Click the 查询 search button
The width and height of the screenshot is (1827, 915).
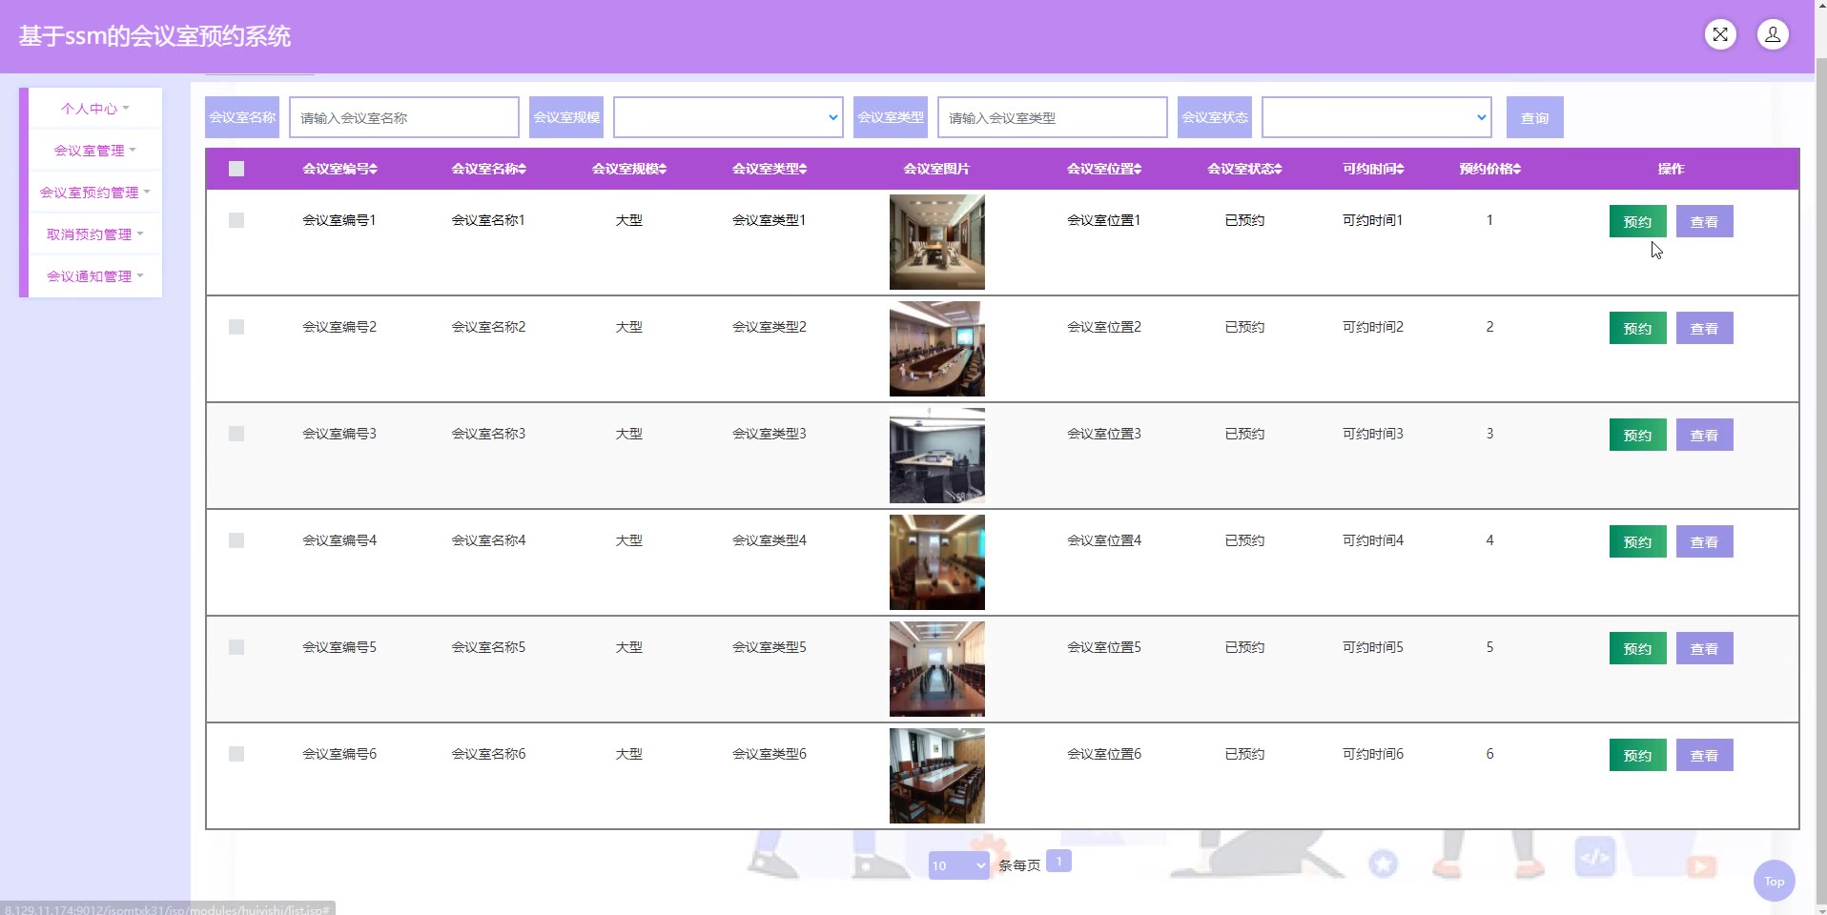[1535, 117]
